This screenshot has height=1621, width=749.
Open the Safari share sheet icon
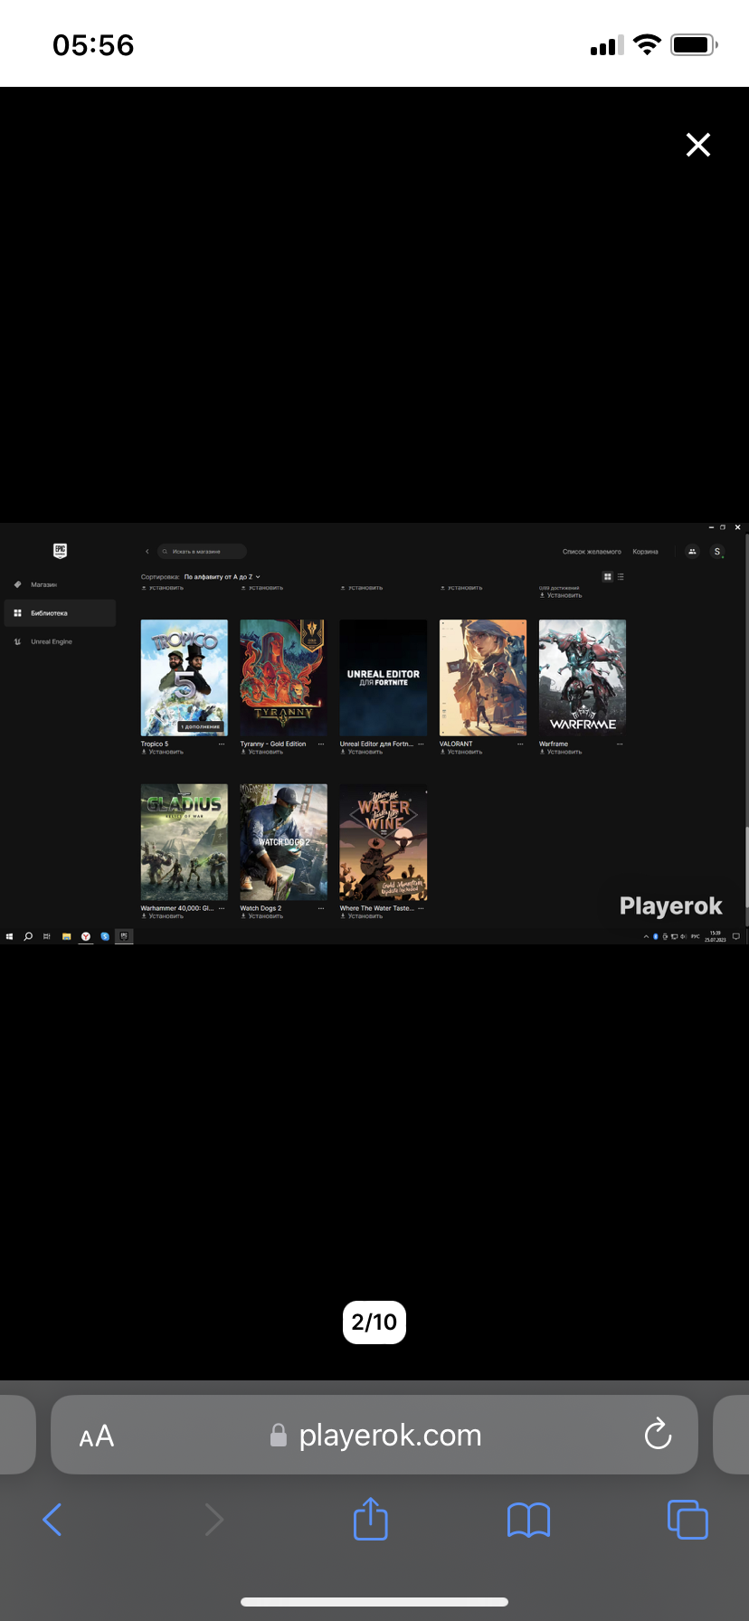(371, 1519)
